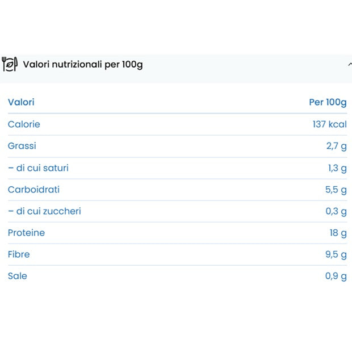Collapse the Valori nutrizionali section chevron

[x=349, y=65]
